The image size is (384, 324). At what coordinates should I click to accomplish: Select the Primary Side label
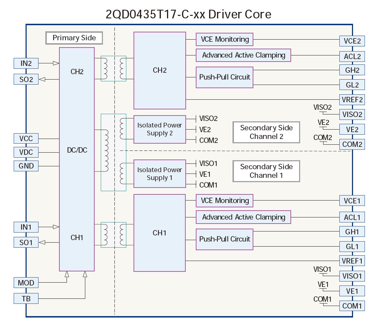tap(74, 38)
